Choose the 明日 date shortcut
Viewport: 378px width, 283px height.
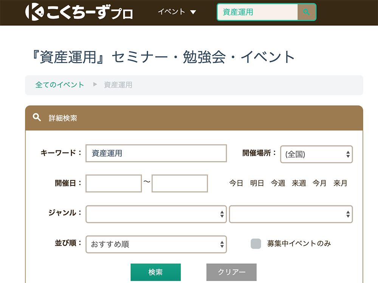pos(257,183)
